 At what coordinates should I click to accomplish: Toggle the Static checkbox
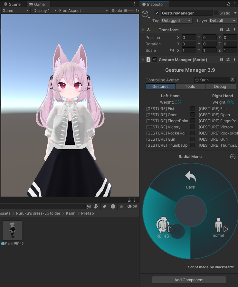[216, 13]
